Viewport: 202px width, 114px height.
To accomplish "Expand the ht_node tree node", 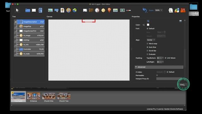I will [x=18, y=54].
